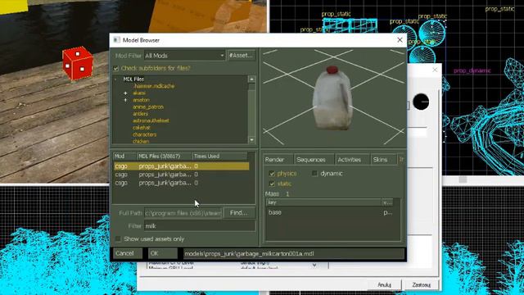Click the folder tree scroll-up arrow
Image resolution: width=524 pixels, height=295 pixels.
[x=251, y=79]
